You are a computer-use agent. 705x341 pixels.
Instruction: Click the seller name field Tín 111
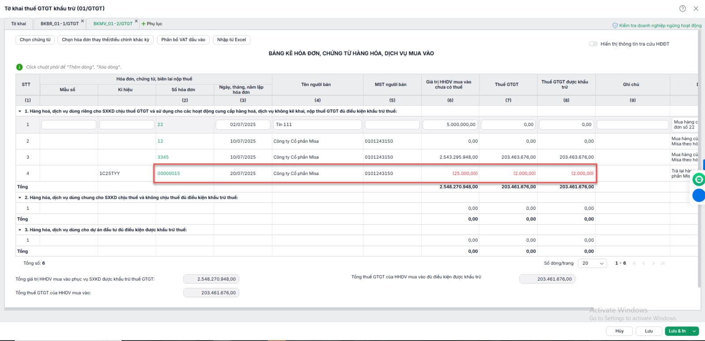(318, 125)
